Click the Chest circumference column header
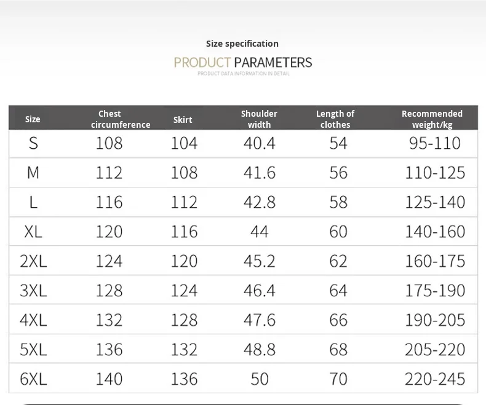The image size is (486, 405). [x=110, y=119]
